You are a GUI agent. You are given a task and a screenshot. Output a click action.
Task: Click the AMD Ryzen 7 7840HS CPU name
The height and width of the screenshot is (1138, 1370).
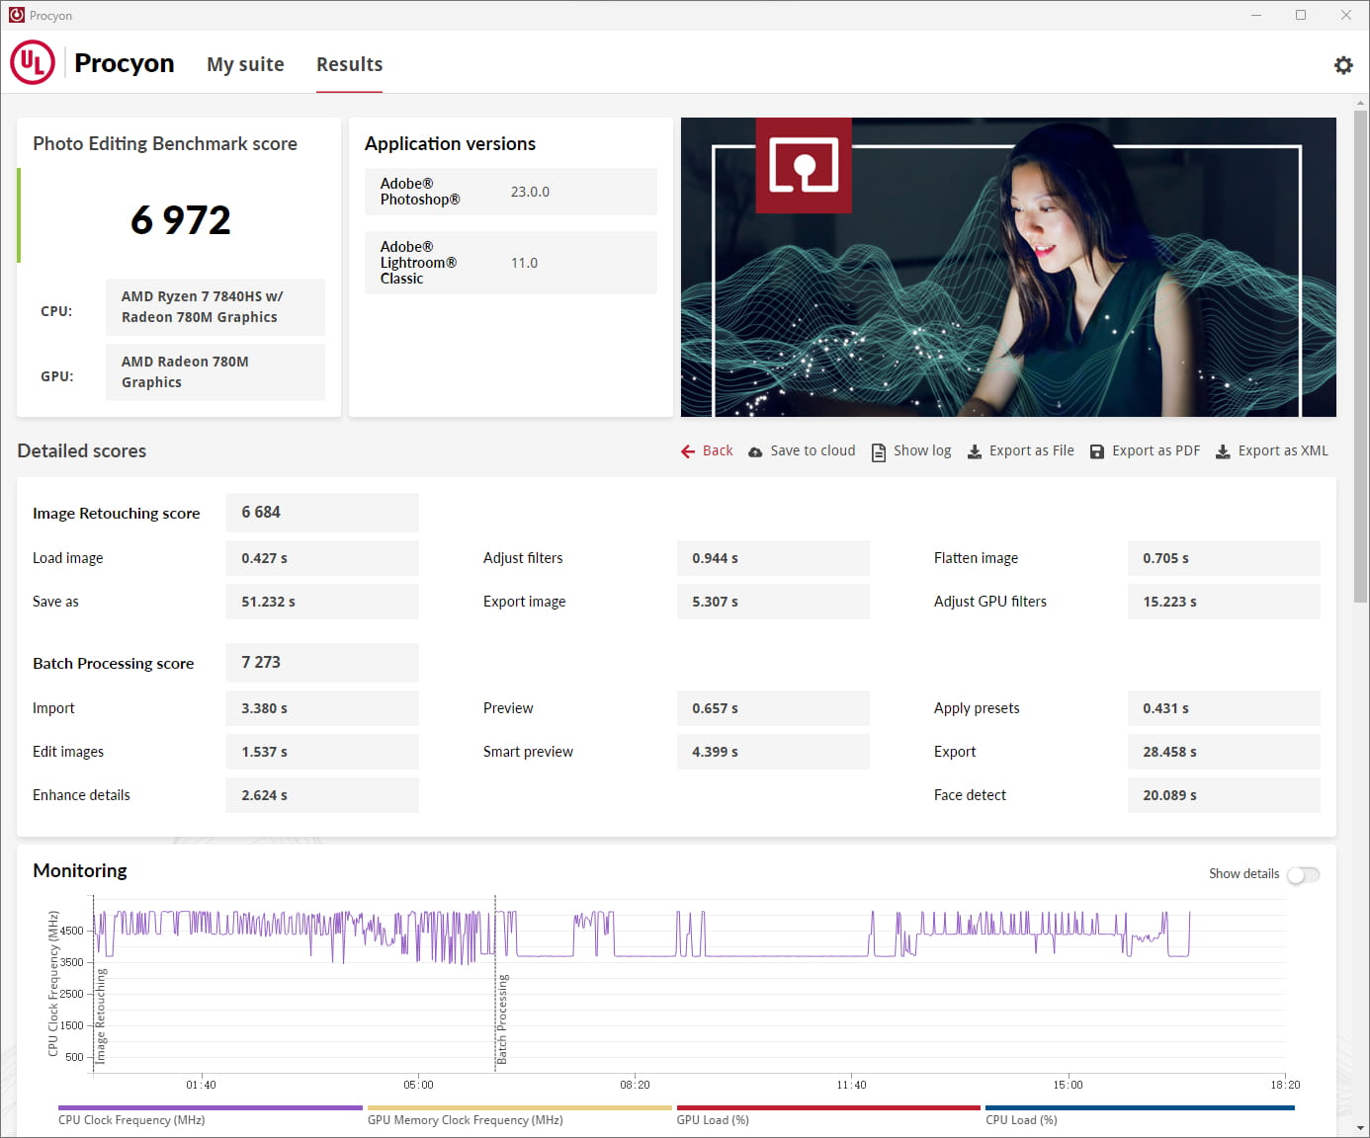(215, 307)
